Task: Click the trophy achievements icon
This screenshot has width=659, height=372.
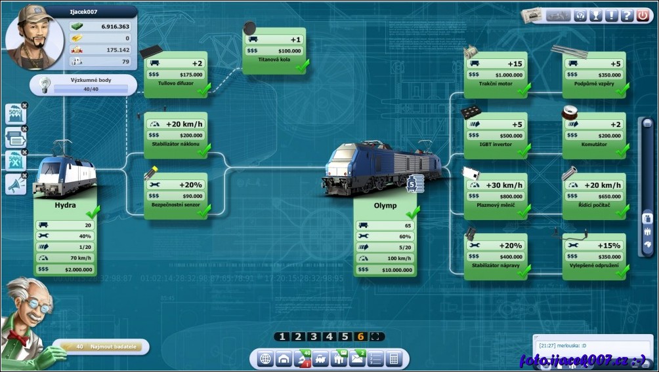Action: click(x=596, y=16)
